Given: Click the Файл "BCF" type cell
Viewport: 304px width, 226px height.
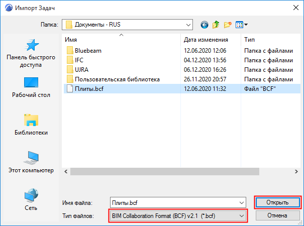Looking at the screenshot, I should coord(260,89).
